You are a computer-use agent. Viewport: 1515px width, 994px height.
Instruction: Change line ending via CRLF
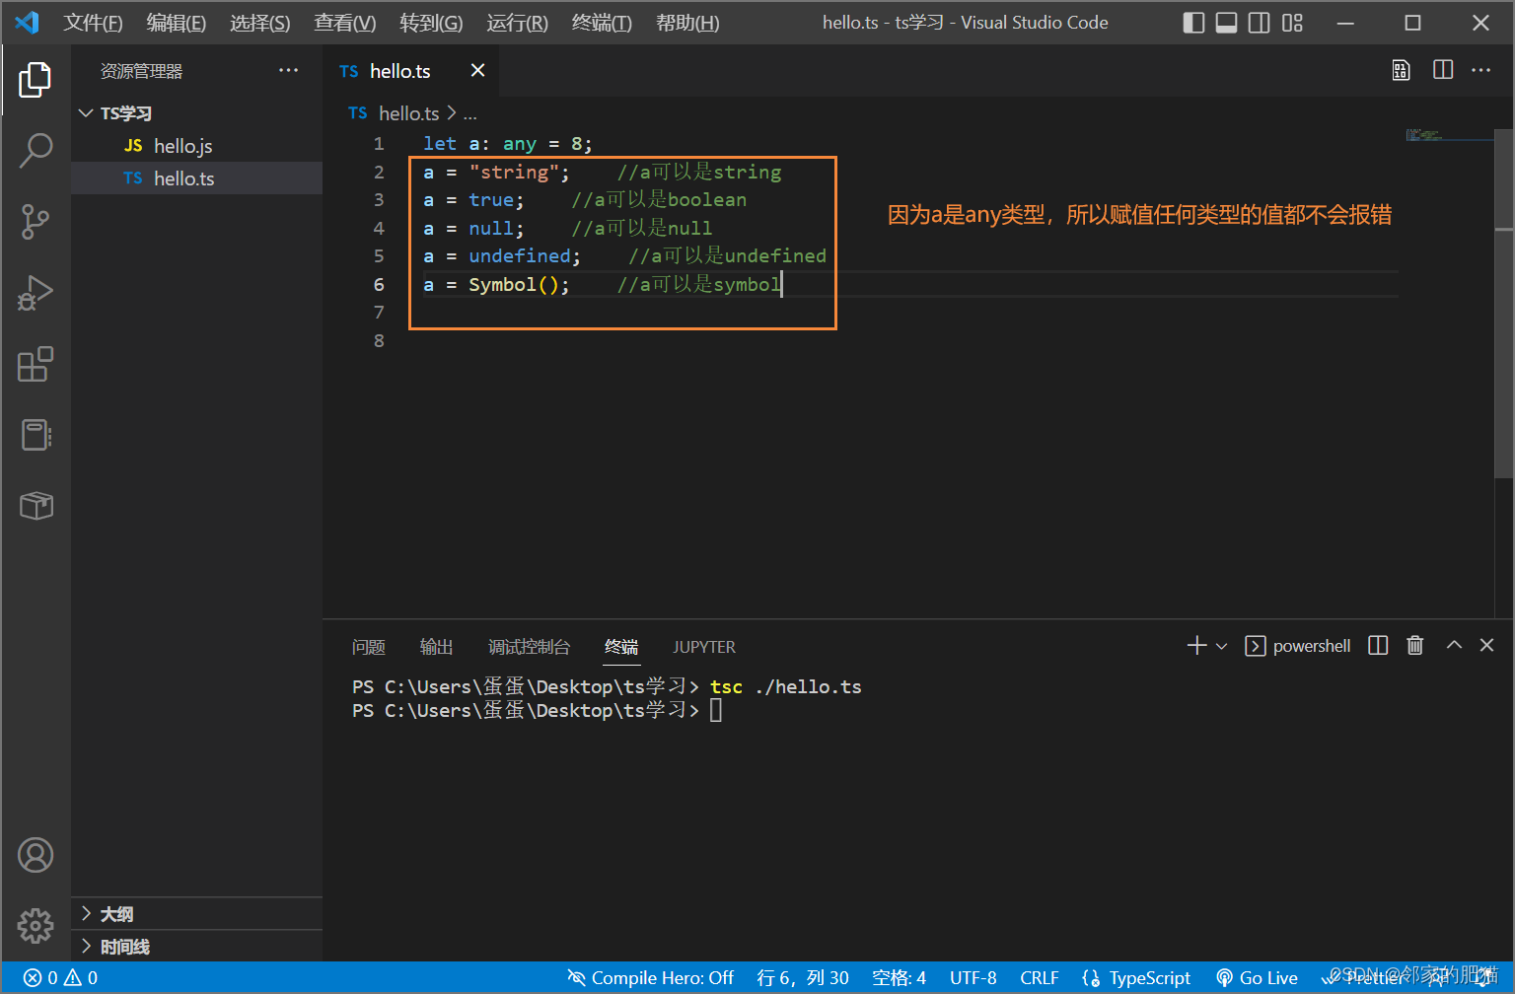tap(1040, 978)
